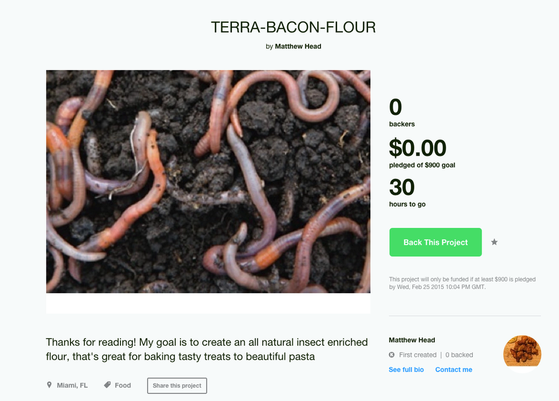Click the Back This Project button

coord(436,242)
